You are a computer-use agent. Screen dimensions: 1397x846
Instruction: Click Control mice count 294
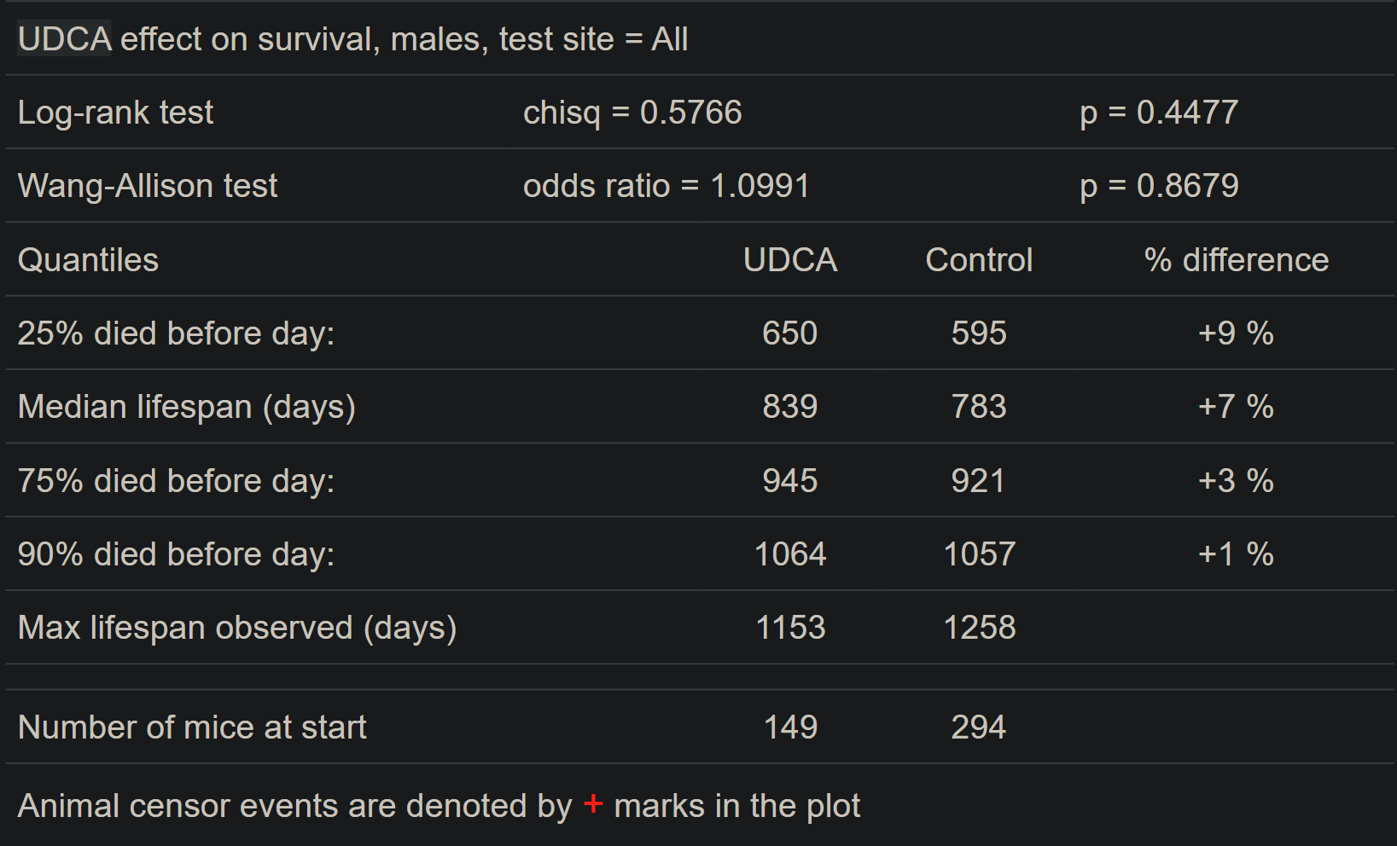979,727
